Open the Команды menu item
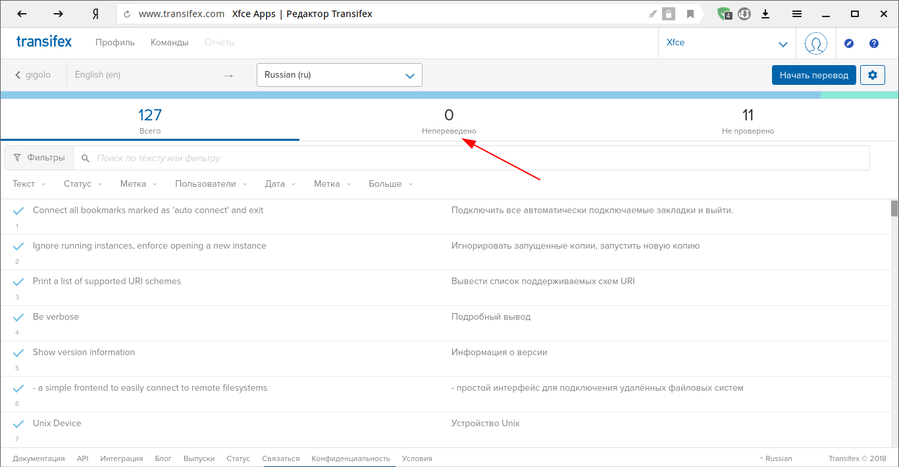This screenshot has width=899, height=467. 169,43
